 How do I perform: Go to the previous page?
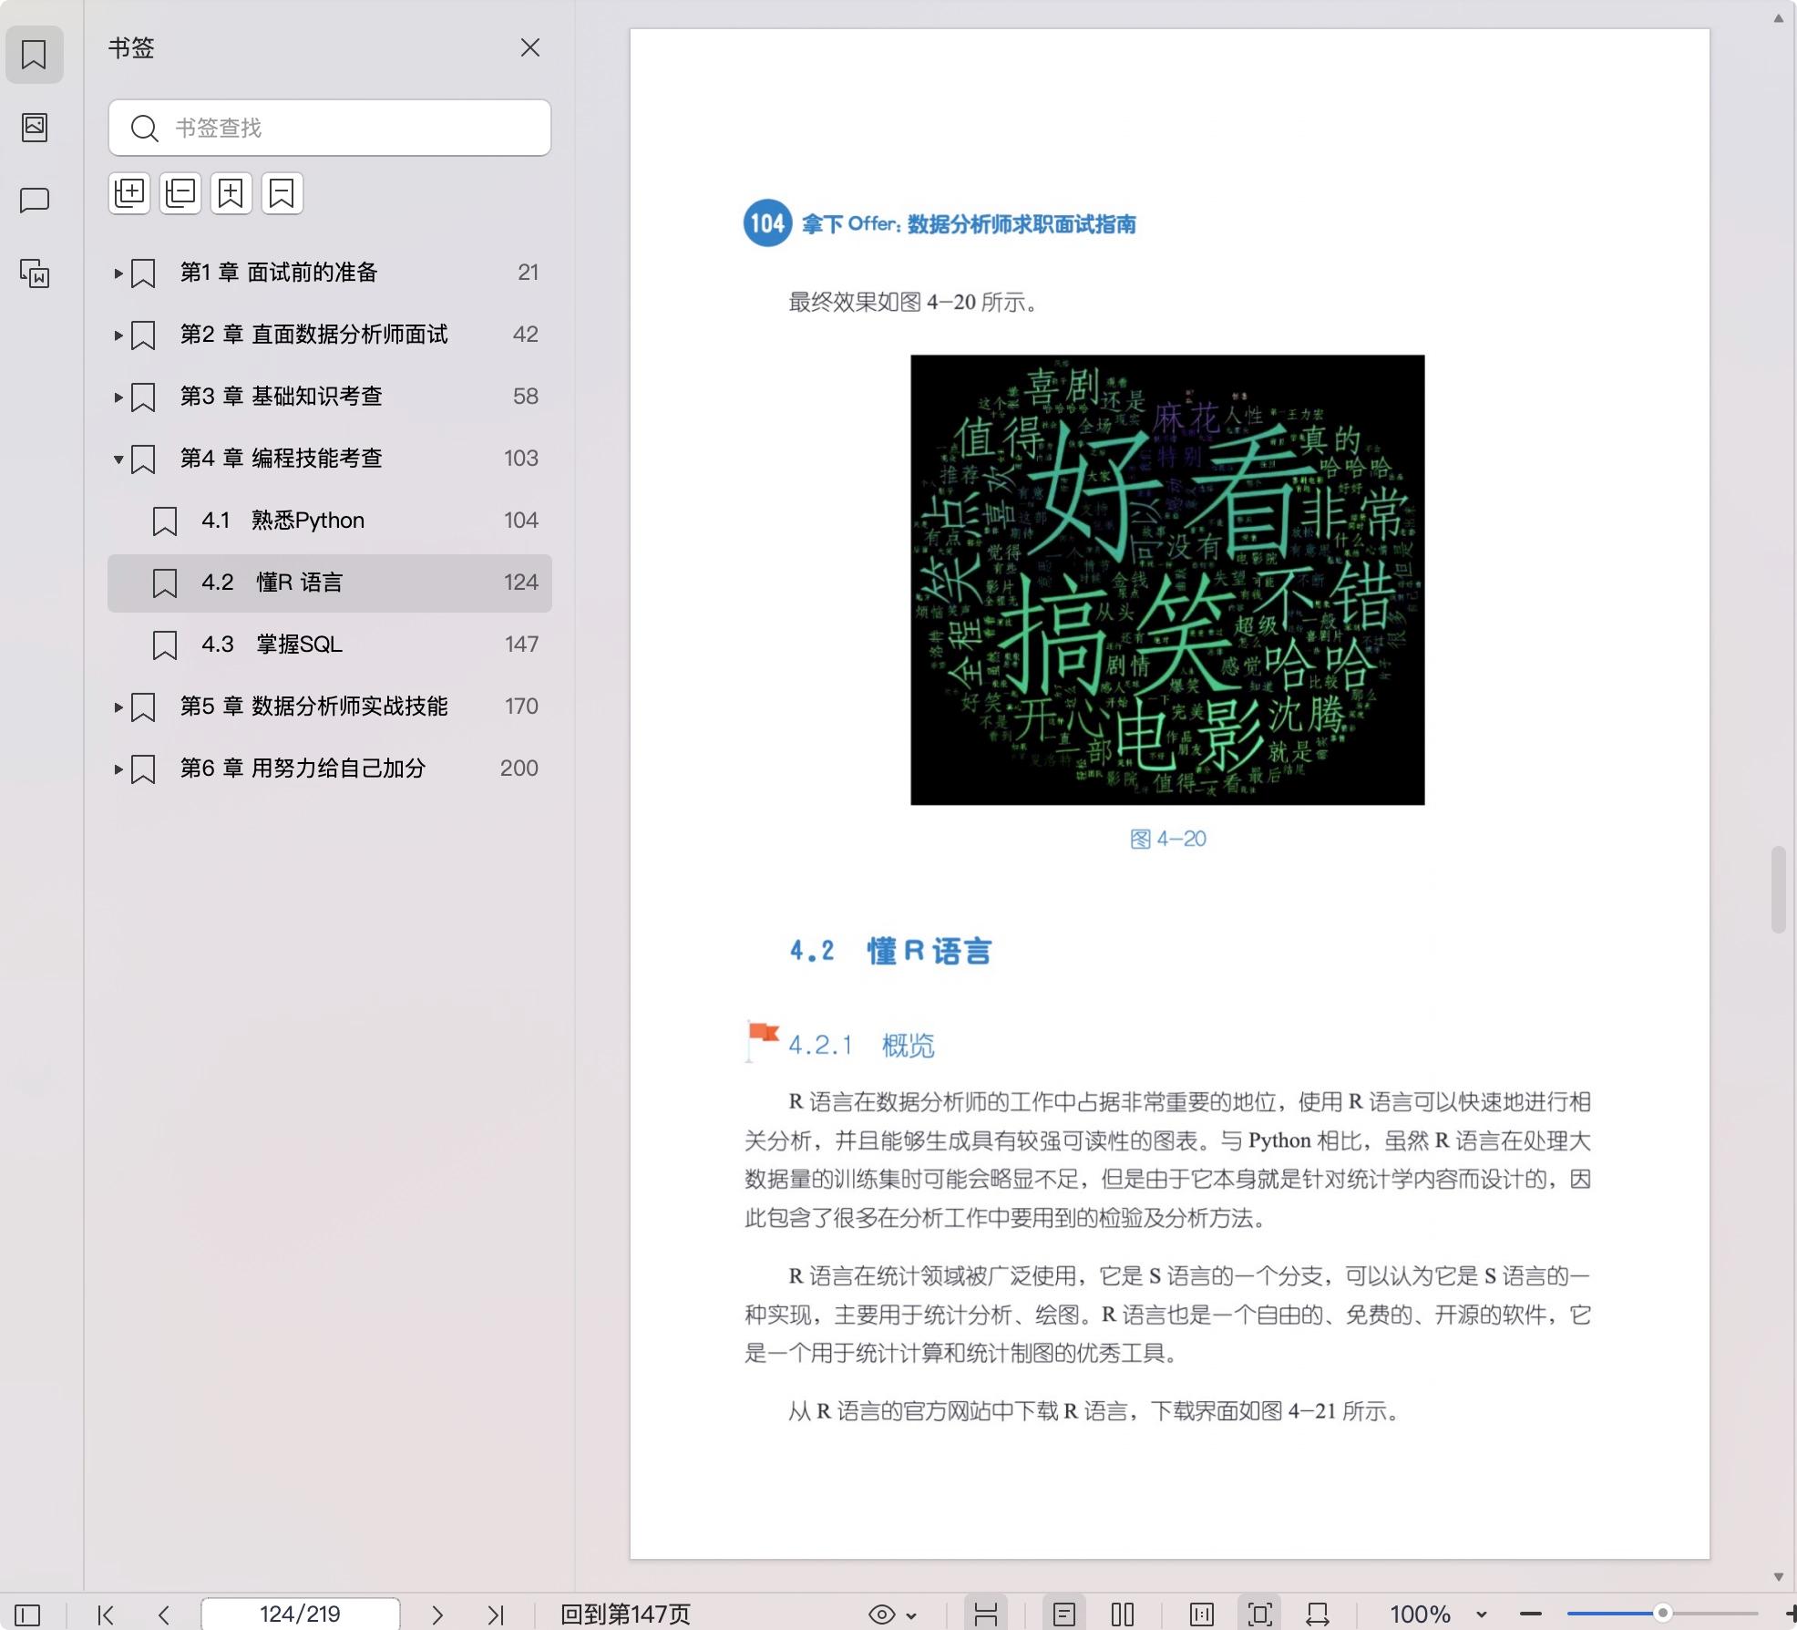point(164,1615)
